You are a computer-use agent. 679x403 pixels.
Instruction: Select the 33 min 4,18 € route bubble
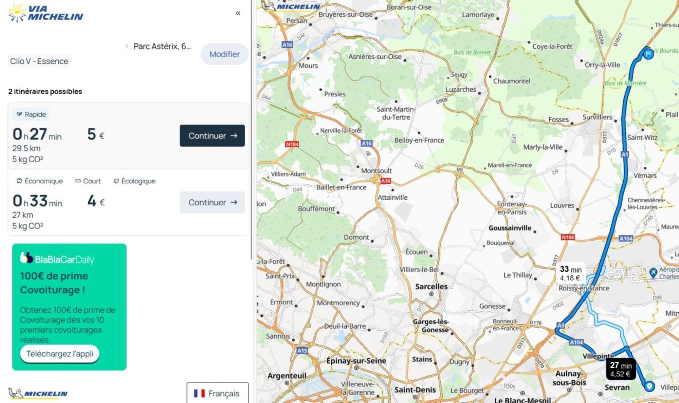[570, 274]
